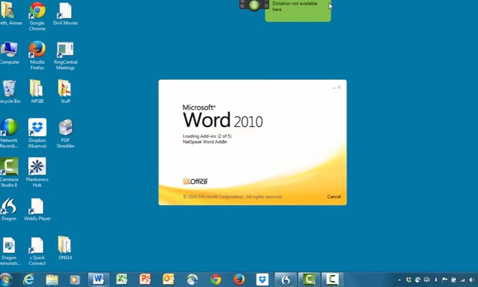478x287 pixels.
Task: Open Windows Explorer from taskbar
Action: click(52, 279)
